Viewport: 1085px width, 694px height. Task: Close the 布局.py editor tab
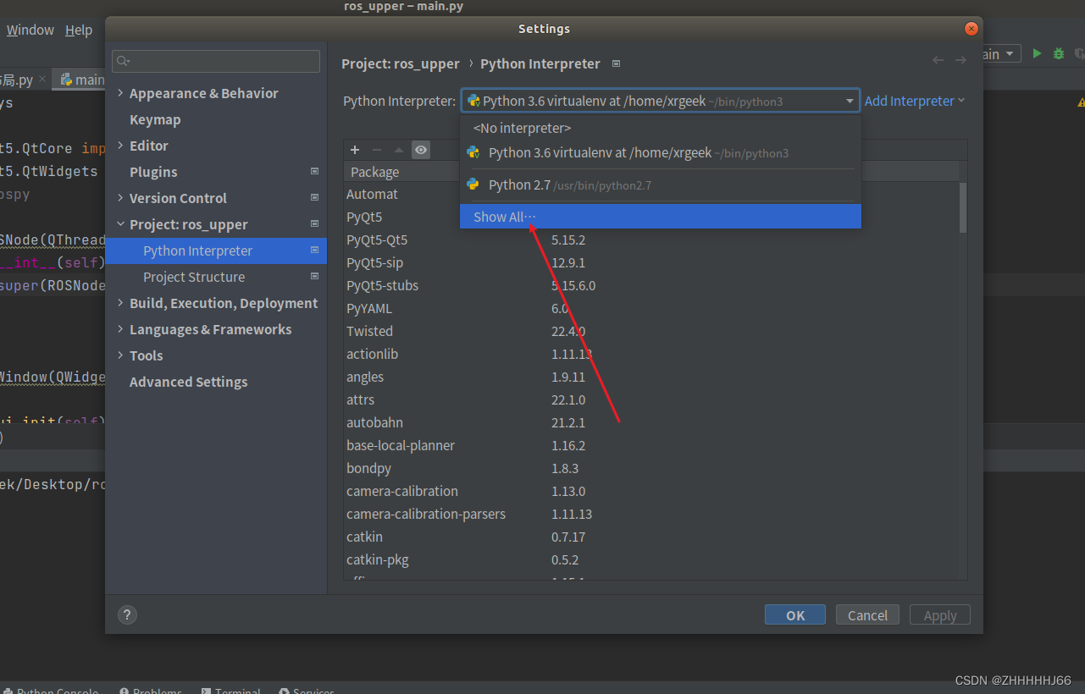pyautogui.click(x=42, y=80)
